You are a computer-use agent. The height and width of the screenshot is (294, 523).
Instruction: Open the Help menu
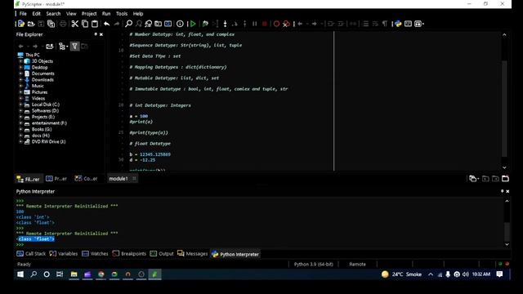tap(138, 14)
